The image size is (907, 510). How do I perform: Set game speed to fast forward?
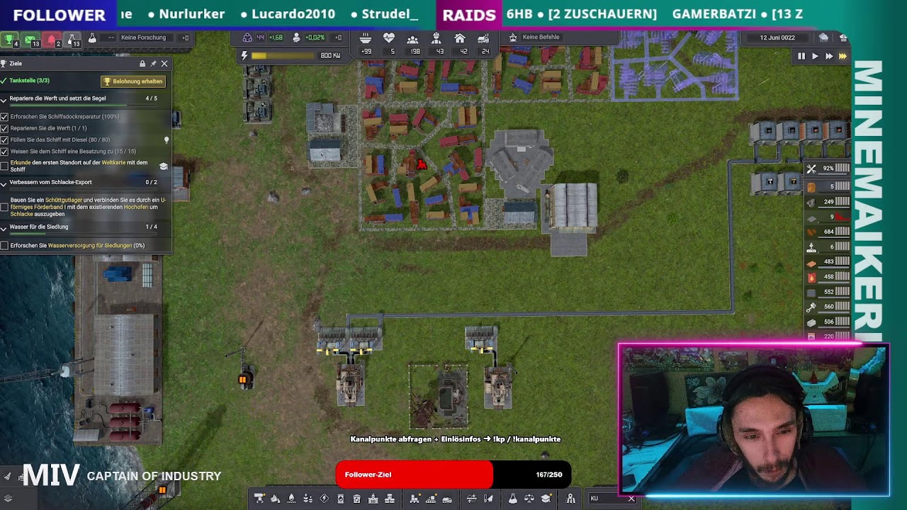click(828, 56)
